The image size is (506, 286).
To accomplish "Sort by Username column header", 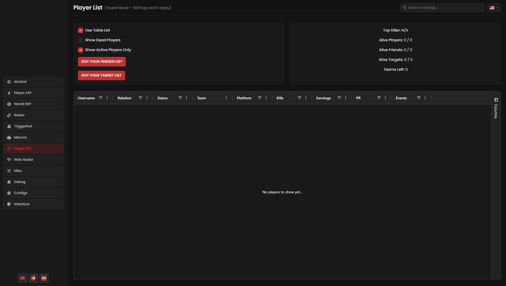I will tap(86, 98).
